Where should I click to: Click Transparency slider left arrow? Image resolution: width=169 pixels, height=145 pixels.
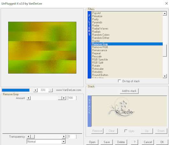pos(29,136)
